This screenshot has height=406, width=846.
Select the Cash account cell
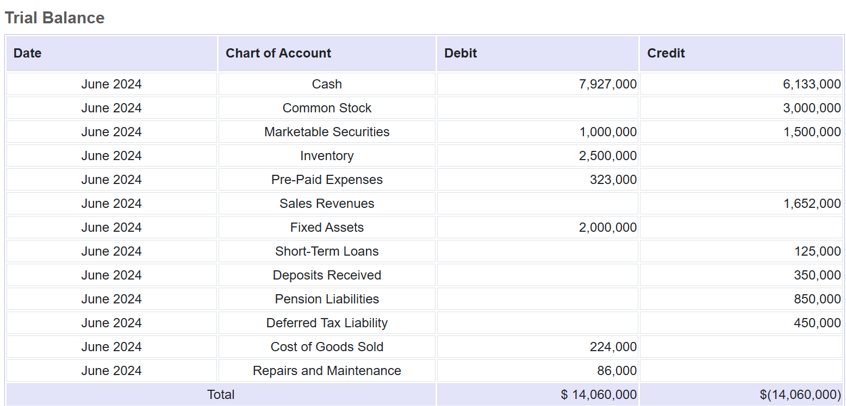click(327, 84)
